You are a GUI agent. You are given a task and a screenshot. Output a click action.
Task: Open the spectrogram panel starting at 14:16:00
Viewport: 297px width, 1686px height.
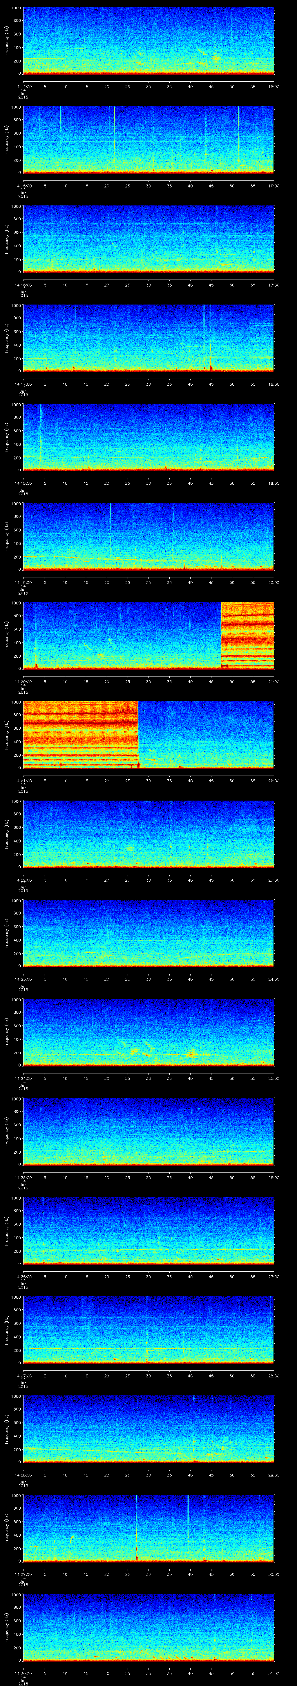(148, 239)
